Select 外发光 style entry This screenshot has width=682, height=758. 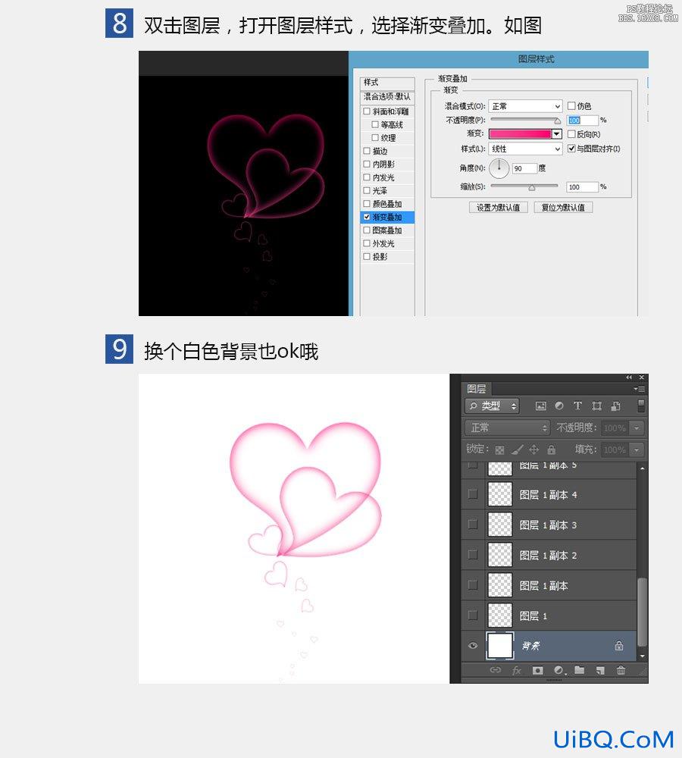tap(387, 243)
